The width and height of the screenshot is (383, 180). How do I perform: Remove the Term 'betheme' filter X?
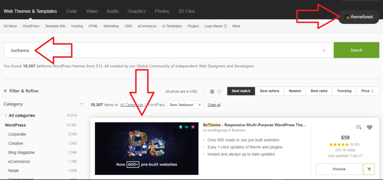(200, 105)
